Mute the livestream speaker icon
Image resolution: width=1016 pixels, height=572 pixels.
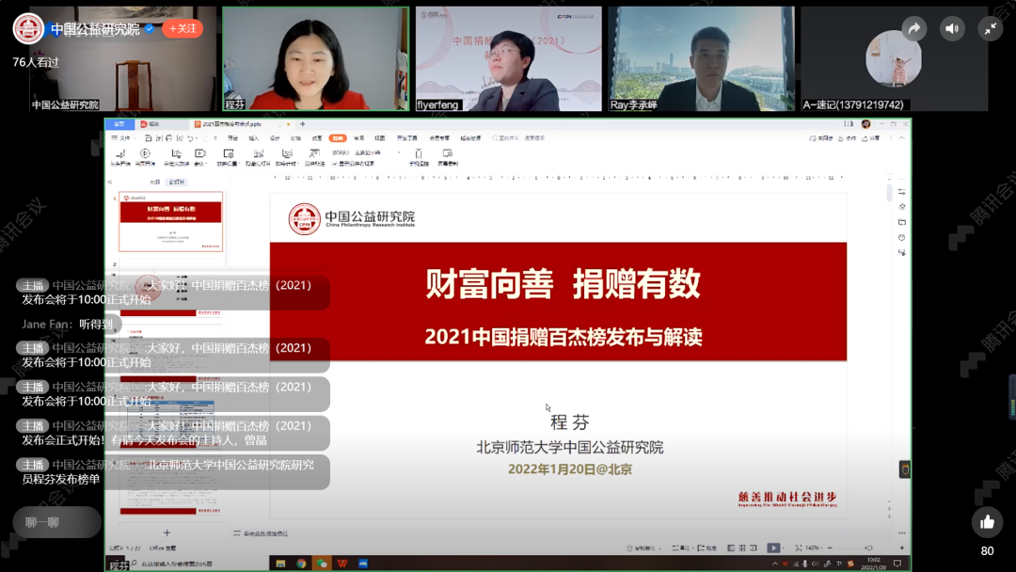point(952,28)
